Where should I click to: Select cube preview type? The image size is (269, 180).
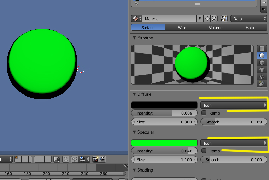[x=262, y=63]
